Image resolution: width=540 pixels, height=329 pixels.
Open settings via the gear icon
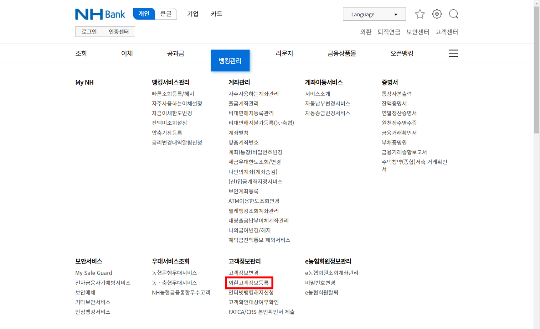(x=437, y=14)
